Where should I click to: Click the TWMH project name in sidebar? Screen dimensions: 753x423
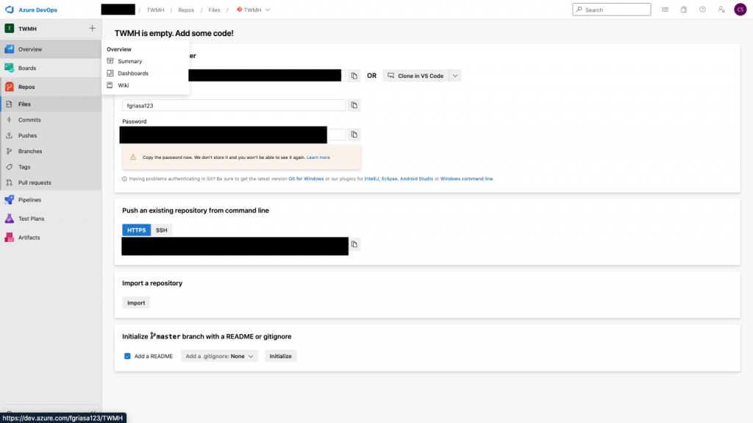click(27, 29)
